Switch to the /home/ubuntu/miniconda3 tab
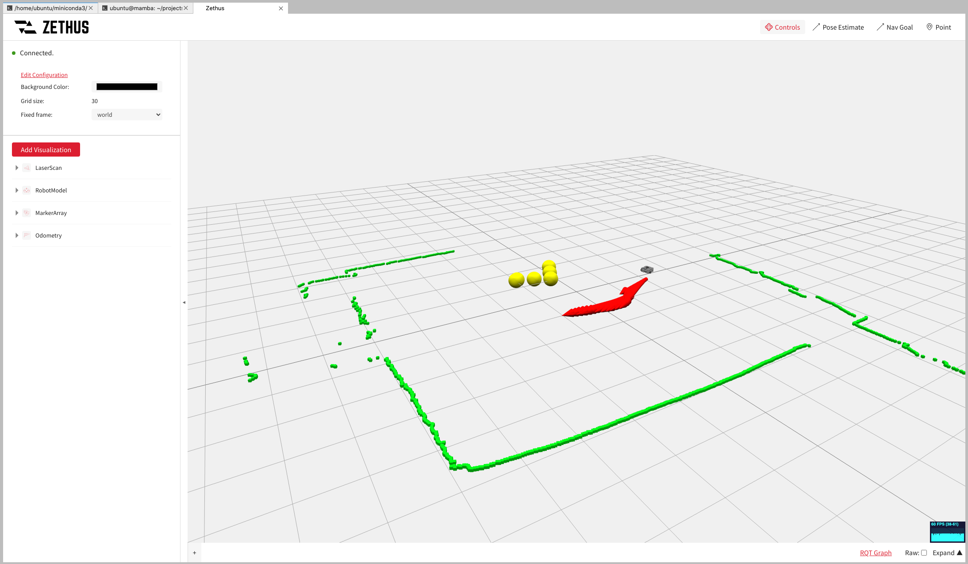The image size is (968, 564). pos(50,8)
